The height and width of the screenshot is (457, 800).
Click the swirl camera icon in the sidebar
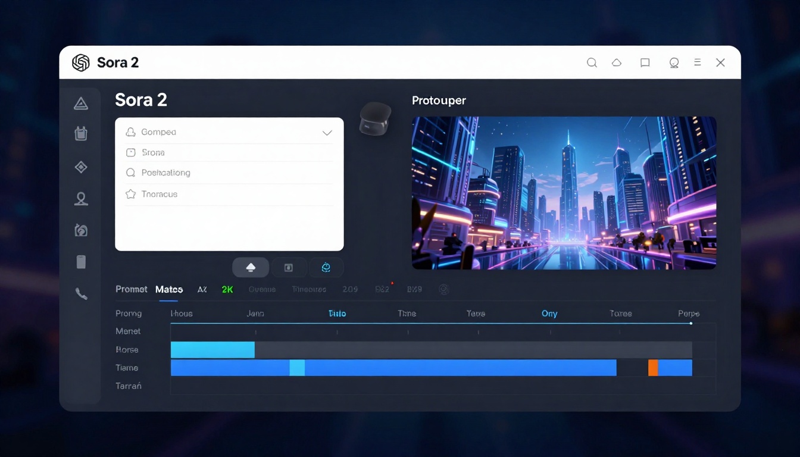coord(81,230)
